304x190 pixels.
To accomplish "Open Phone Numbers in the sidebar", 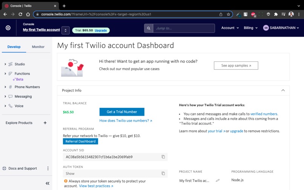I will (x=27, y=87).
